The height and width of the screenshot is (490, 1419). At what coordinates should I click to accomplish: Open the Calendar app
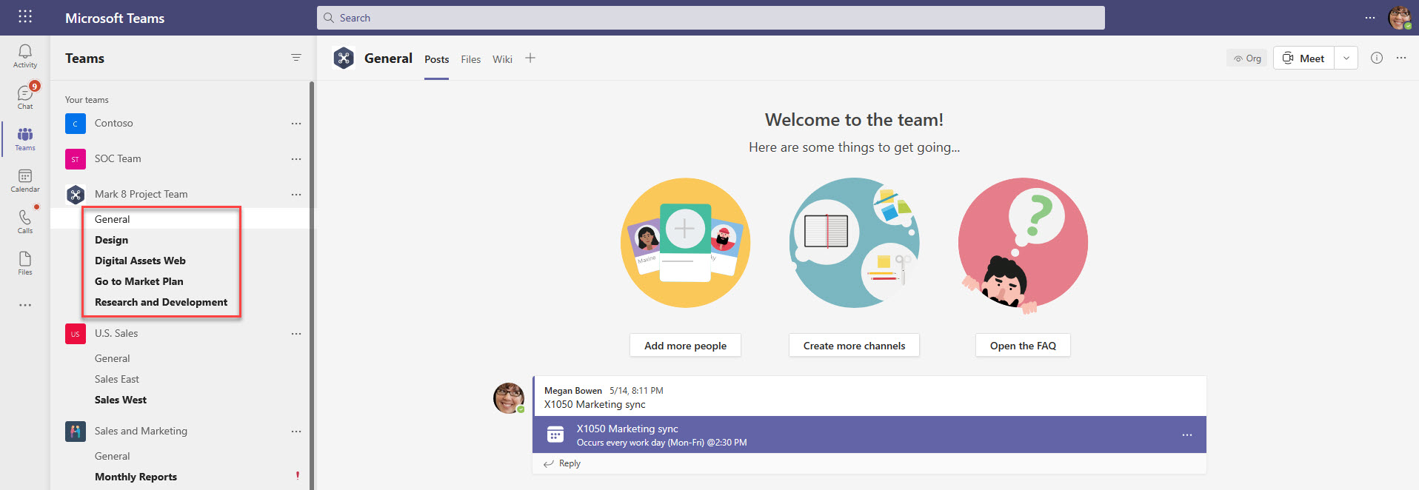tap(25, 180)
